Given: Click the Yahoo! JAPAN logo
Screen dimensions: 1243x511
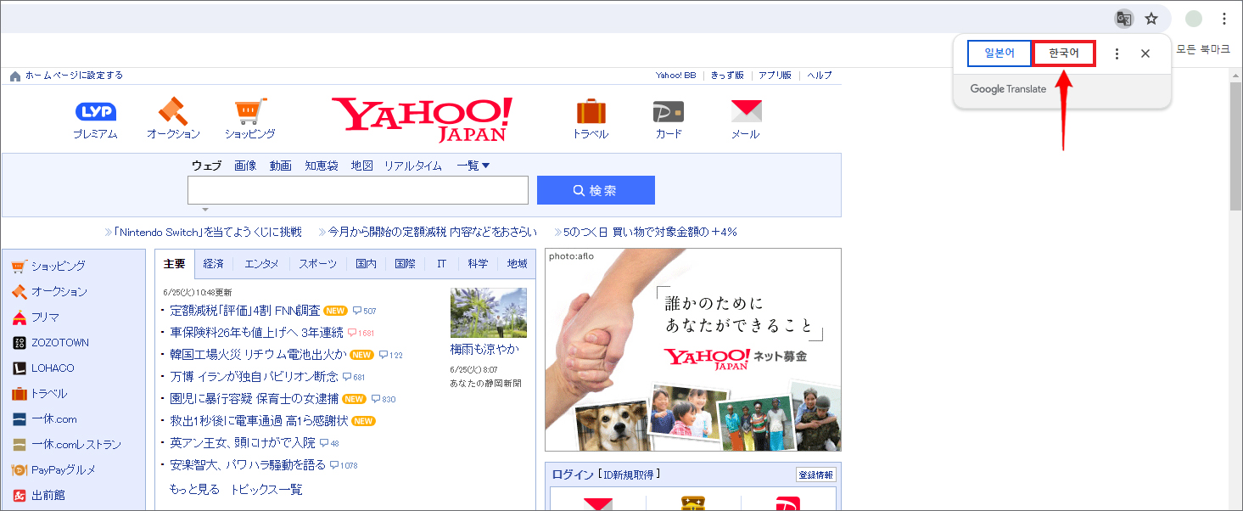Looking at the screenshot, I should pos(422,119).
